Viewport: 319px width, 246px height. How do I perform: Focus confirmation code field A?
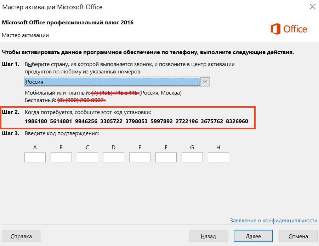pos(35,157)
